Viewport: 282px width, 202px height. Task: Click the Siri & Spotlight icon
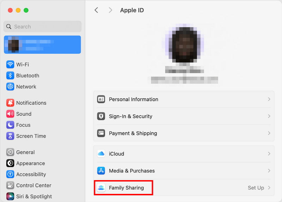point(10,196)
